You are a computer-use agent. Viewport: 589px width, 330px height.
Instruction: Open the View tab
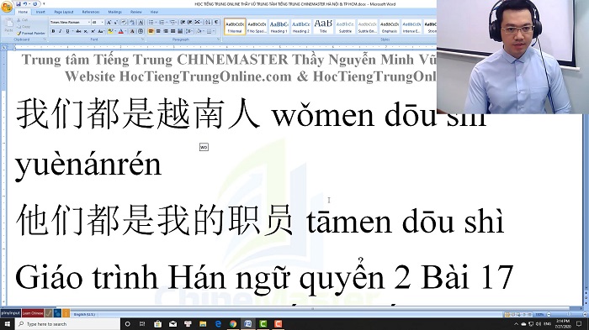coord(154,12)
